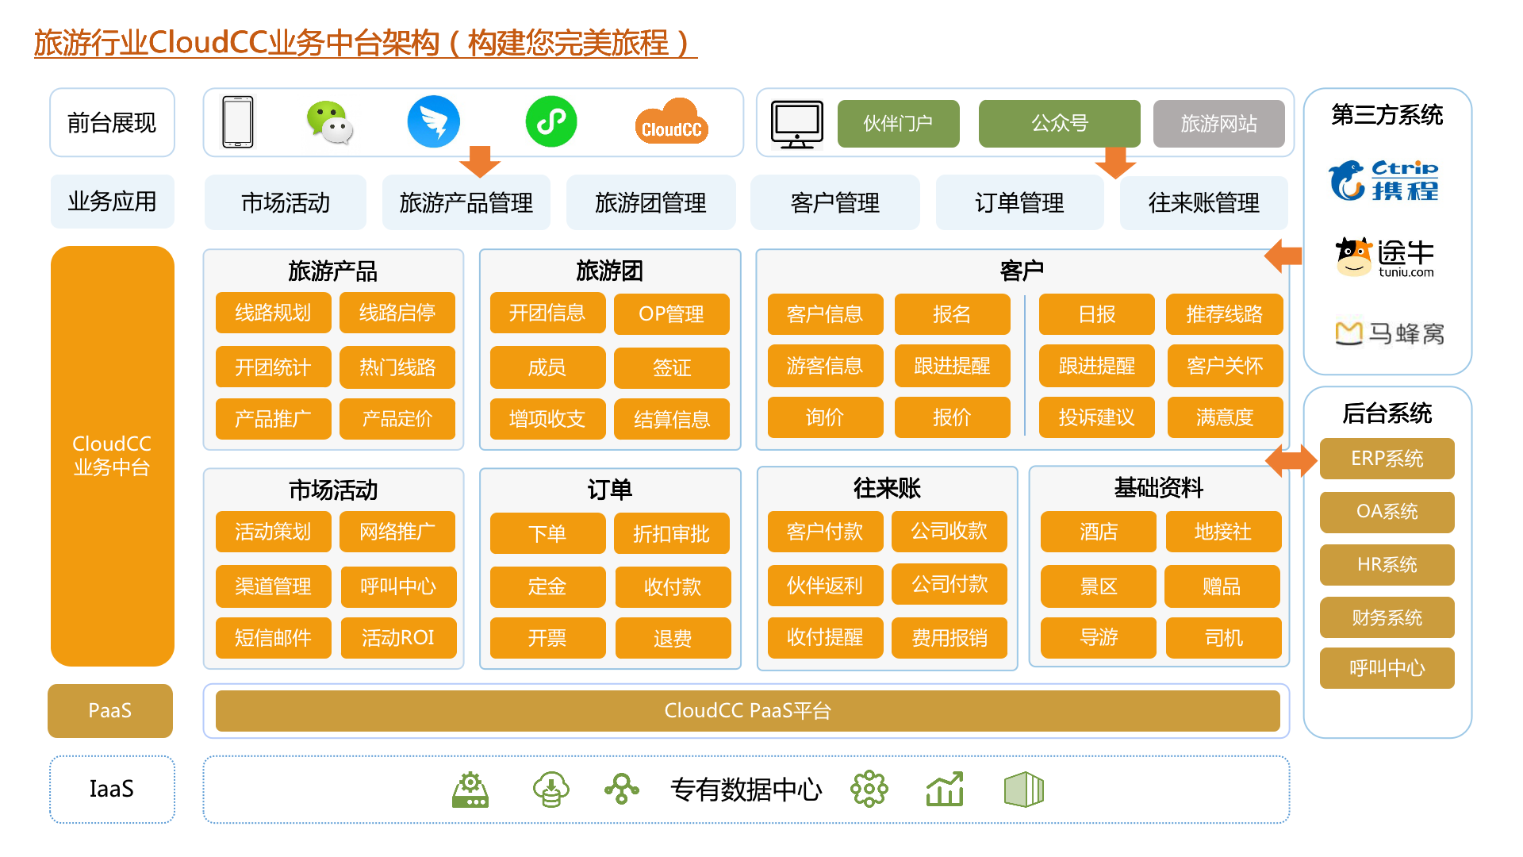Click the cloud download icon in IaaS row

(551, 790)
